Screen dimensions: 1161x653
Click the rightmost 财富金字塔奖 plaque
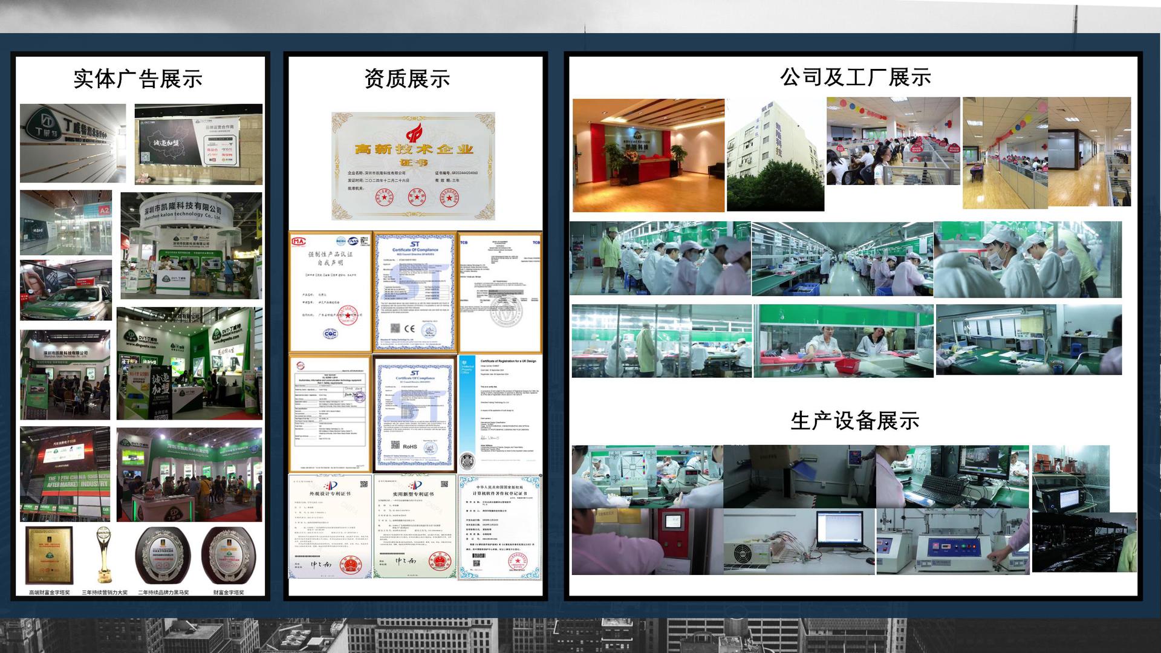[x=228, y=555]
